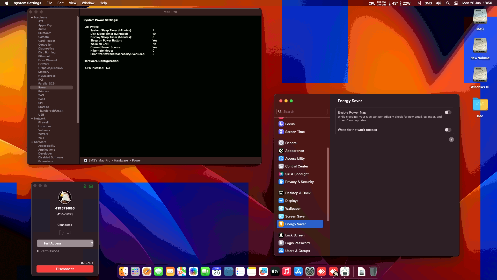Toggle Wake for network access

pyautogui.click(x=448, y=130)
